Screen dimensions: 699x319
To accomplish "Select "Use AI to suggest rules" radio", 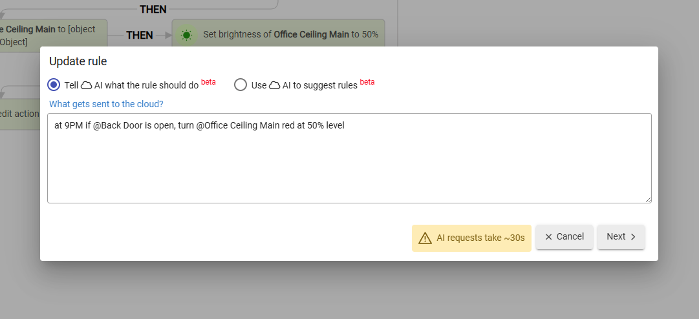I will coord(241,85).
